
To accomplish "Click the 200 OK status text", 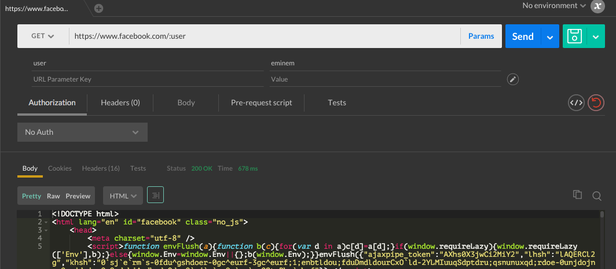I will [x=201, y=168].
